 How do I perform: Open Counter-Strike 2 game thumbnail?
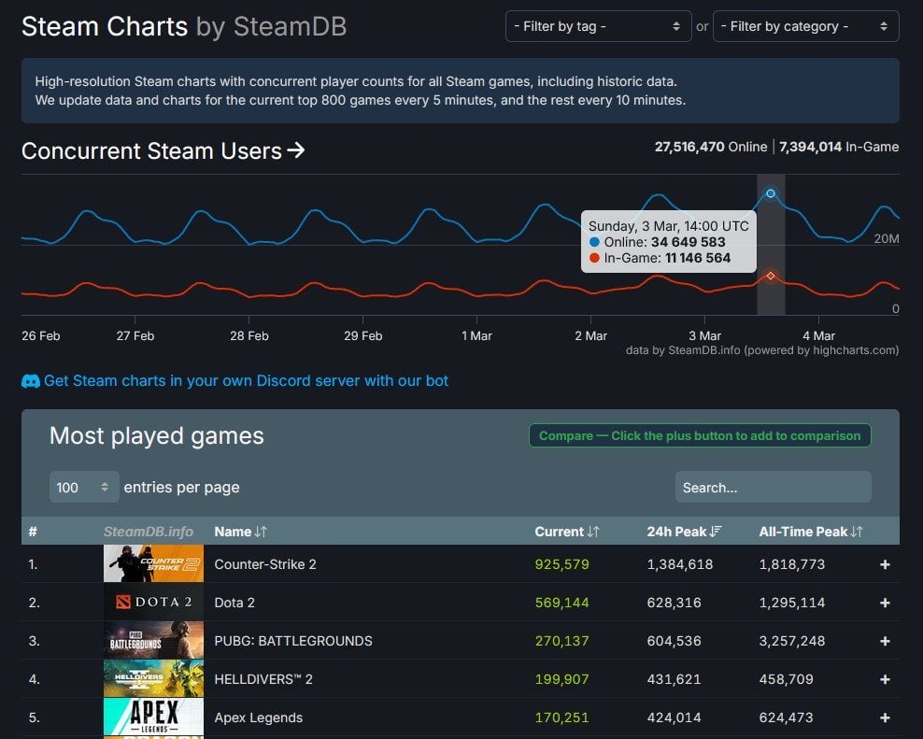153,563
